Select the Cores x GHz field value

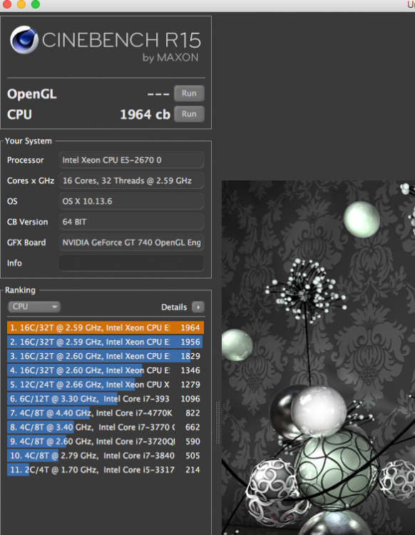[131, 181]
